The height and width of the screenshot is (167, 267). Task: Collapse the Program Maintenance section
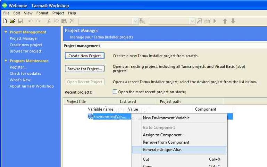[x=6, y=61]
